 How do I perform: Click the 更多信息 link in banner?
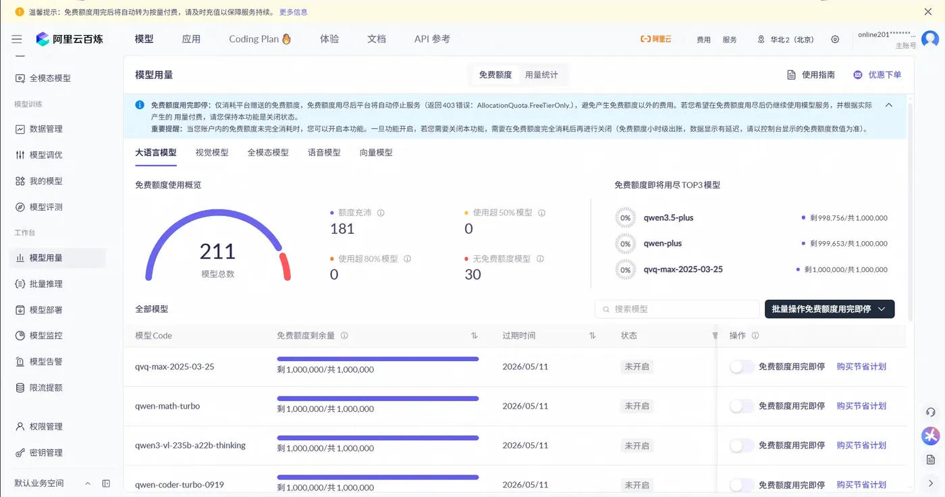[293, 12]
